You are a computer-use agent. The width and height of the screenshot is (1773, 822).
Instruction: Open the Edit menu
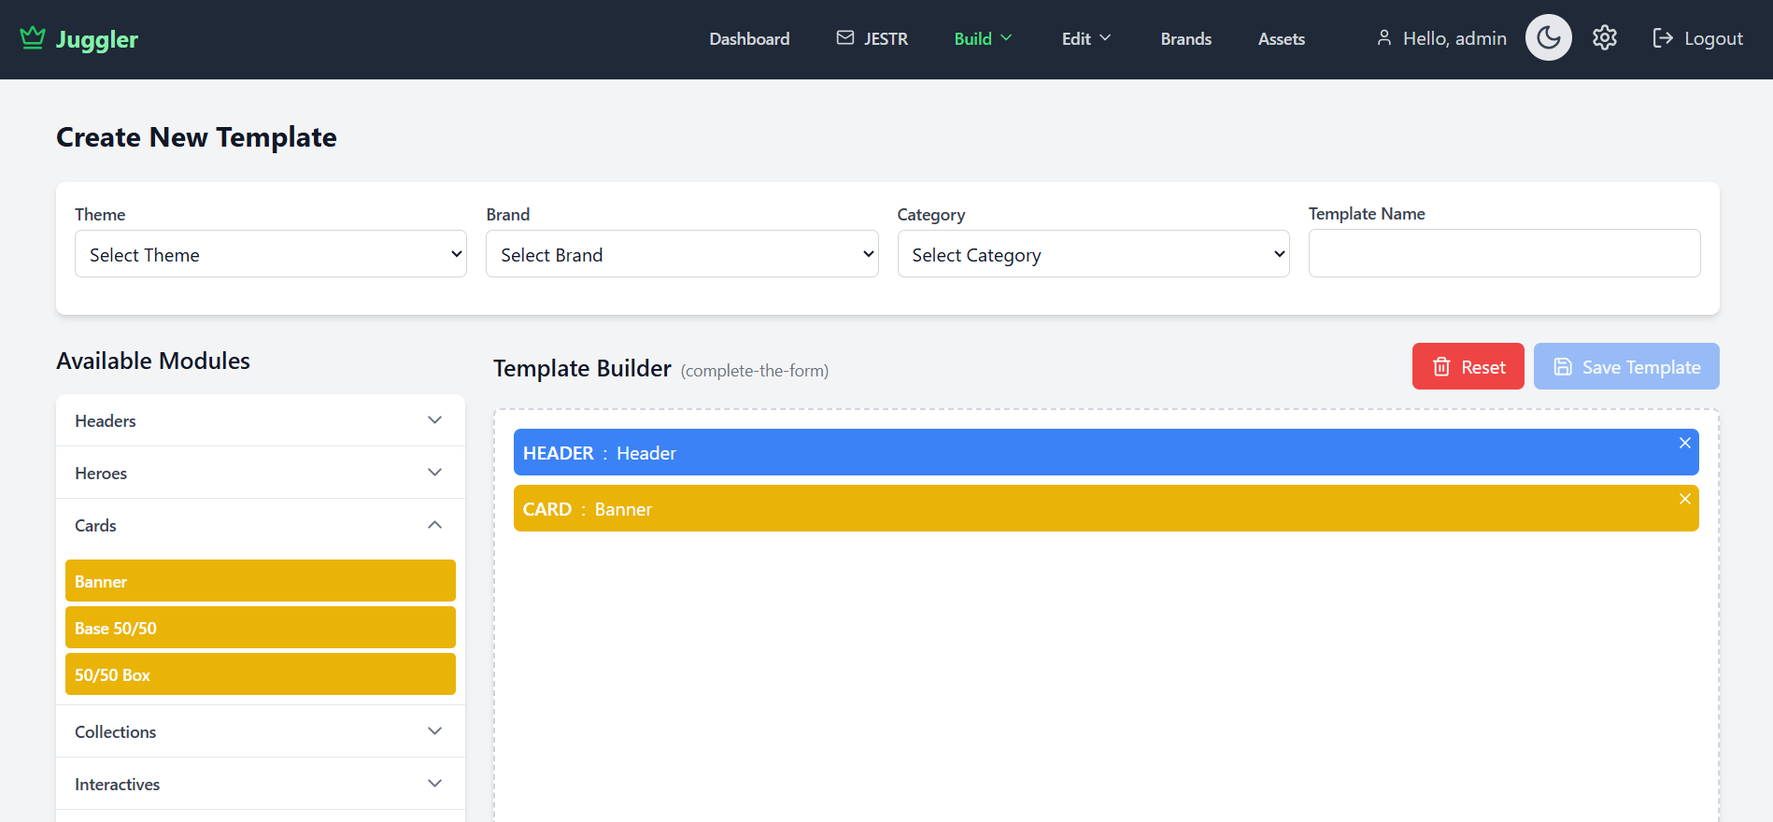point(1085,38)
